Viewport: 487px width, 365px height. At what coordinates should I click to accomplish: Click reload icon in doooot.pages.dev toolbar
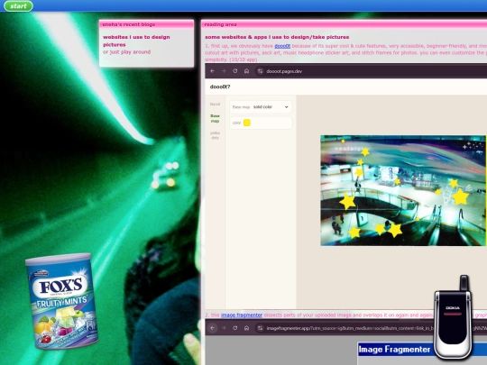click(235, 71)
